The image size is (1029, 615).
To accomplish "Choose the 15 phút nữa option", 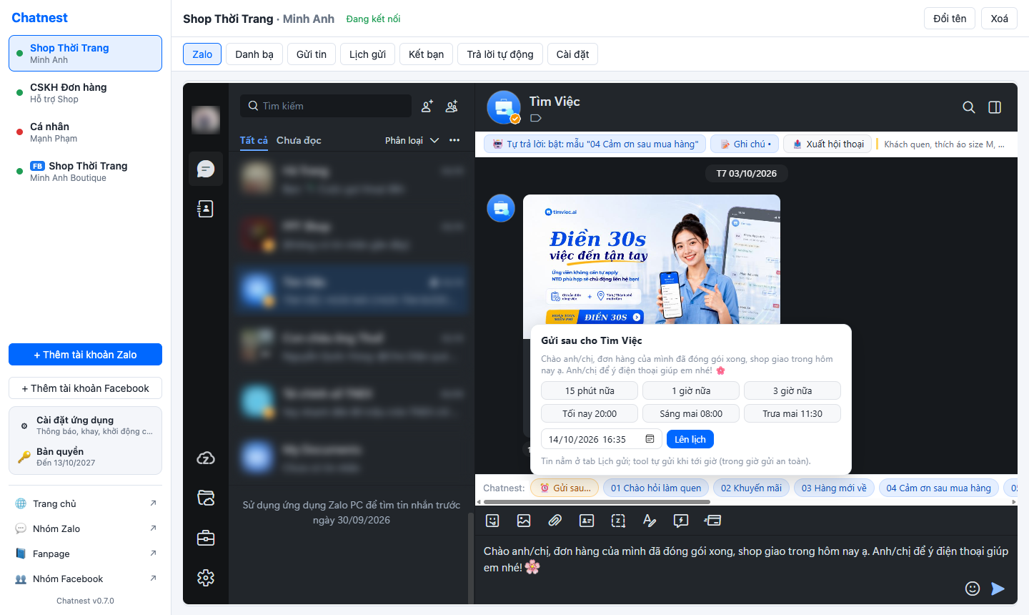I will point(590,390).
